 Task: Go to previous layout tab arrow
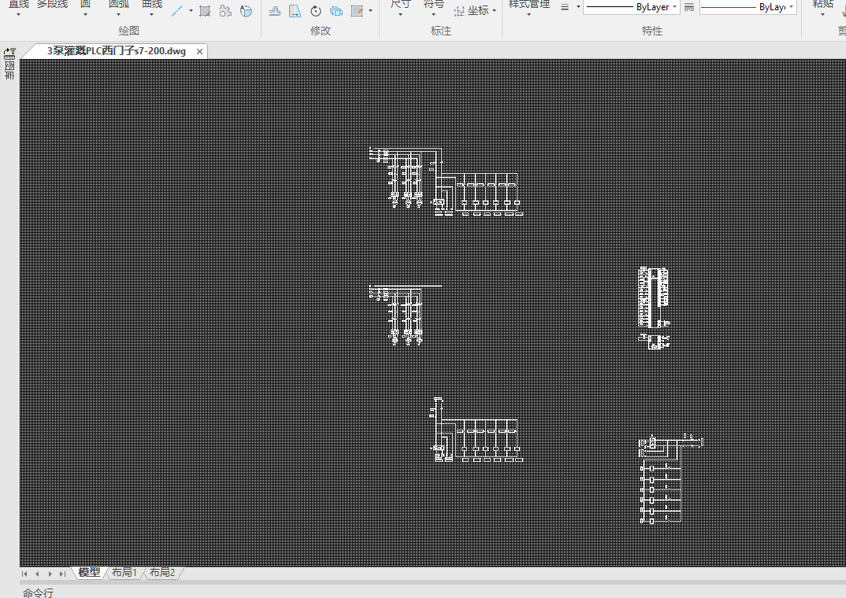click(x=37, y=574)
